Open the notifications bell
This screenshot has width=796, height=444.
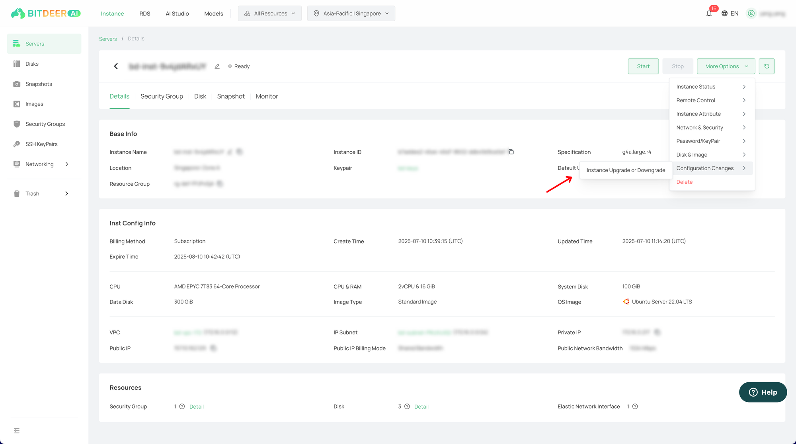[709, 14]
